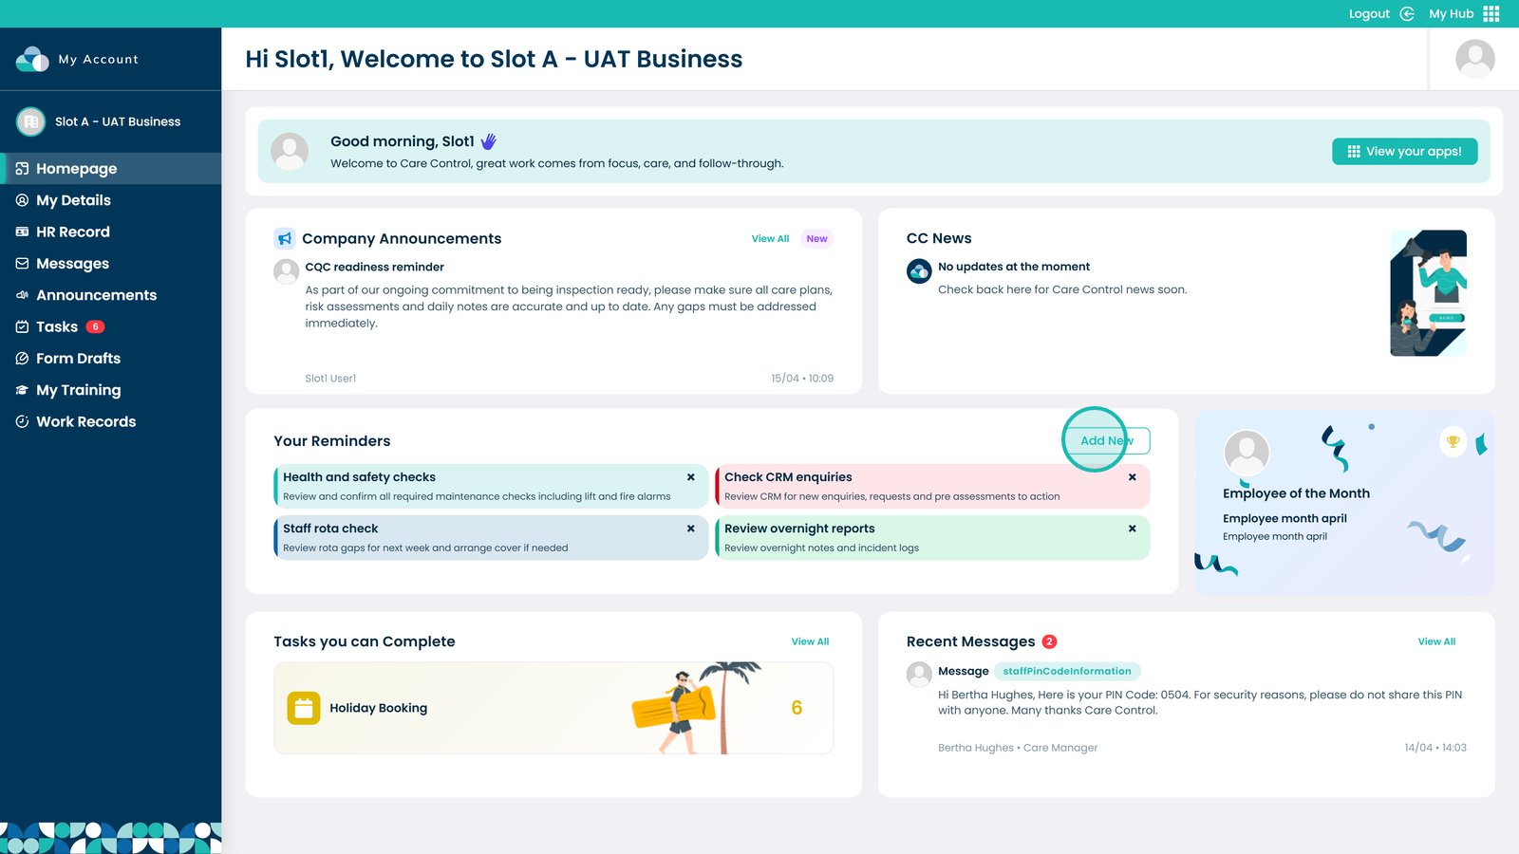Click the Care Control cloud logo
Viewport: 1519px width, 854px height.
tap(32, 59)
